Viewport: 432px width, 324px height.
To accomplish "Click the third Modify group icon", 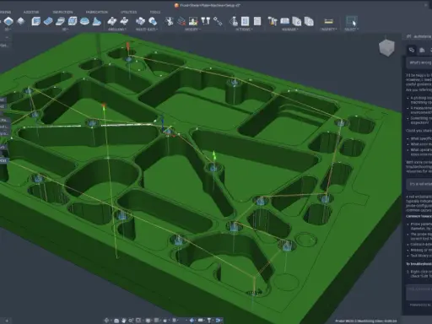I will [x=193, y=21].
